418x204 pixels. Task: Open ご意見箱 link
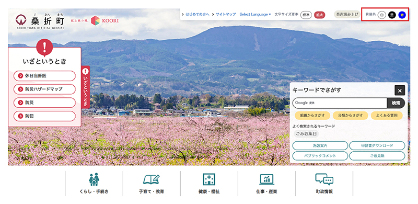click(x=377, y=156)
